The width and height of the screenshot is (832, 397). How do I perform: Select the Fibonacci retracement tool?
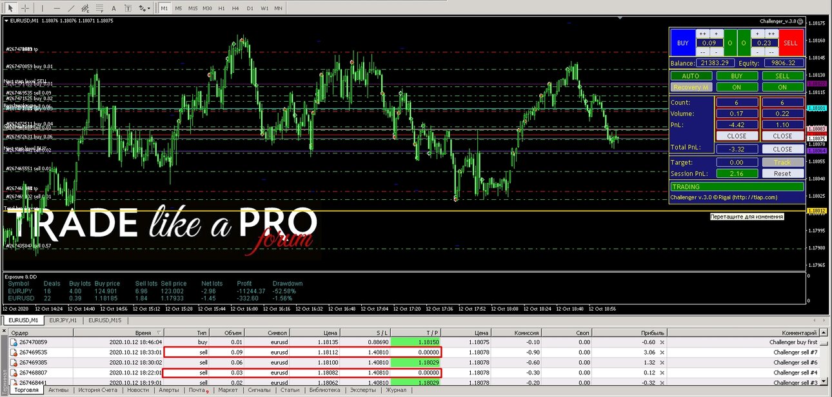tap(99, 8)
